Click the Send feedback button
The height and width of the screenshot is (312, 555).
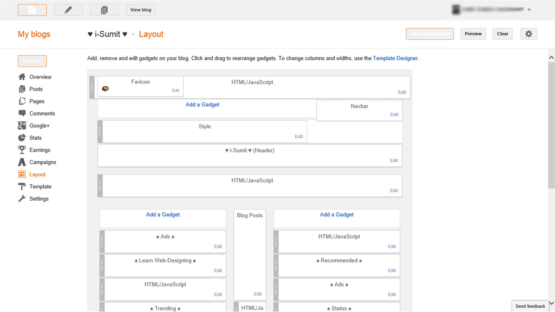(530, 306)
